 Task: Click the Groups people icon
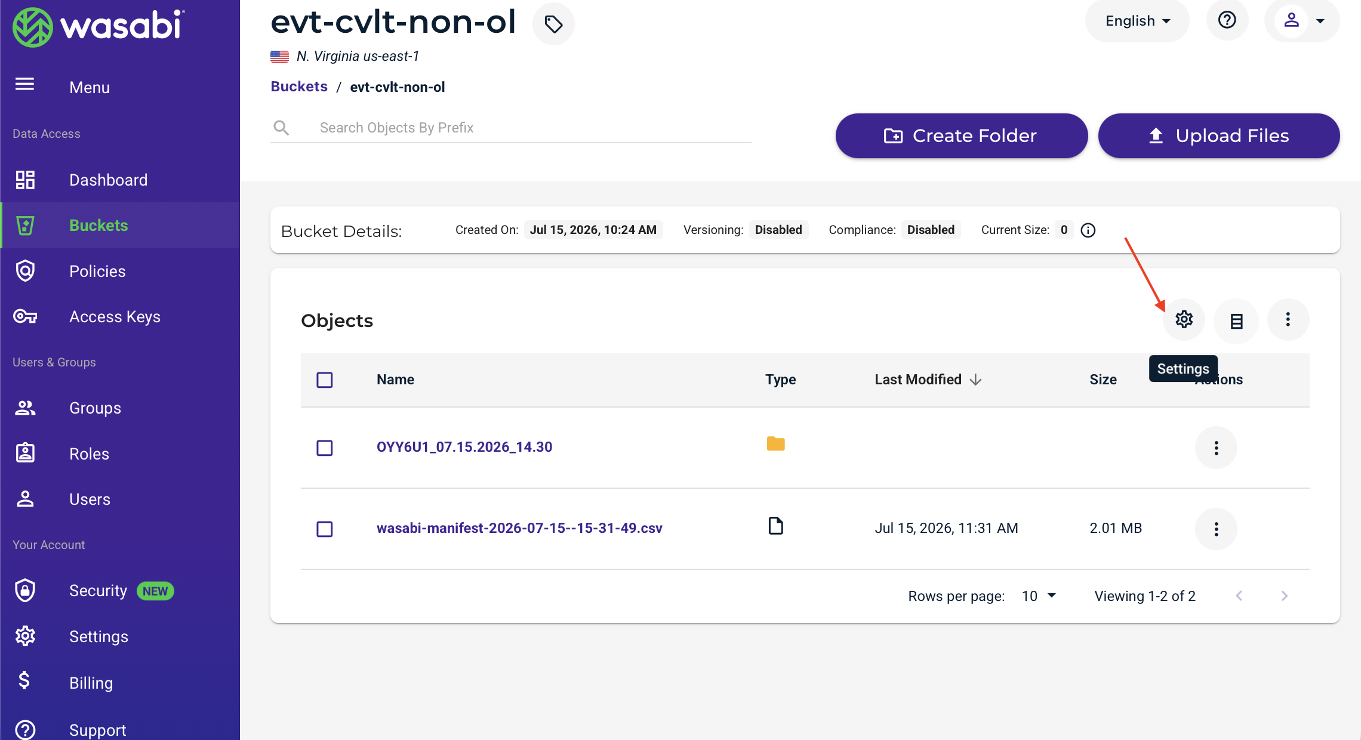(x=25, y=408)
